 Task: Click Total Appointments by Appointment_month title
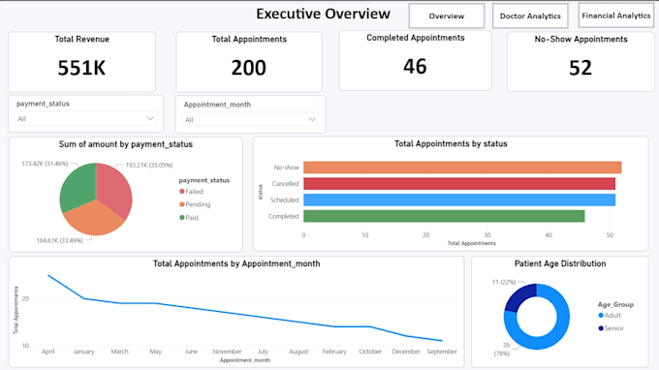pyautogui.click(x=236, y=263)
